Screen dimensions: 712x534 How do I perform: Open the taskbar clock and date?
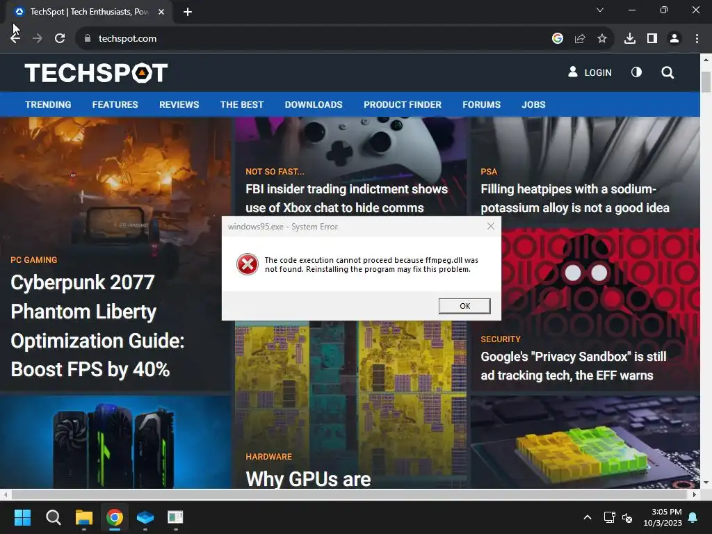coord(663,517)
